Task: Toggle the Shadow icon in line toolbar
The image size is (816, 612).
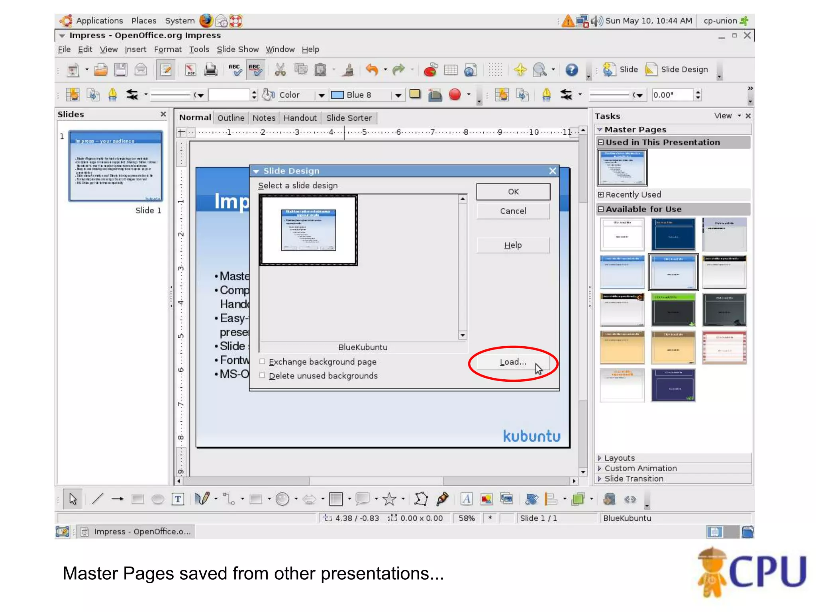Action: [x=415, y=94]
